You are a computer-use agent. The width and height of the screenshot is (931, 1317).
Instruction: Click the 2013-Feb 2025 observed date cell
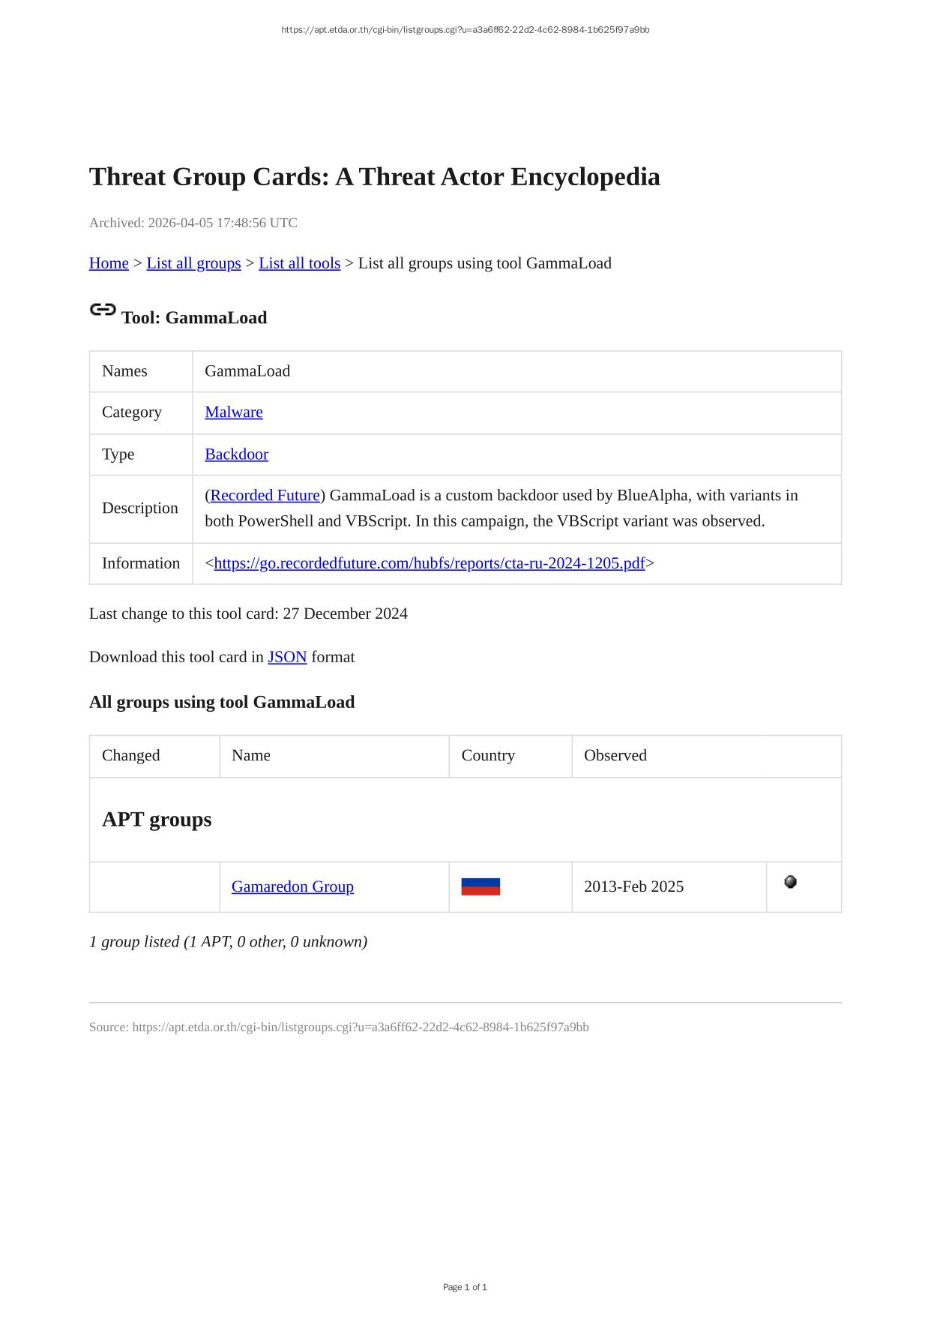click(x=633, y=886)
